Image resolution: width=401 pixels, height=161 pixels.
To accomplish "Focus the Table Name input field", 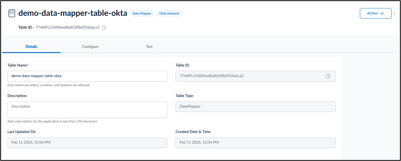I will [87, 76].
